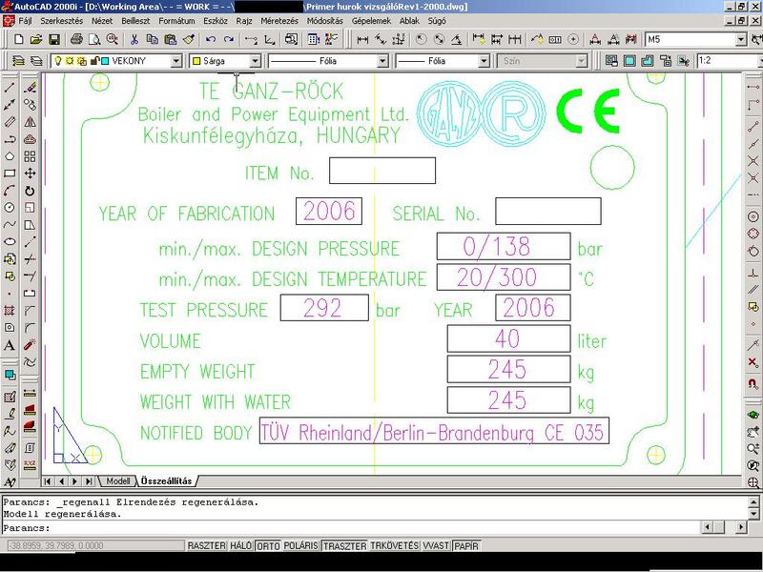Redo the undone action
Viewport: 763px width, 572px height.
[229, 39]
